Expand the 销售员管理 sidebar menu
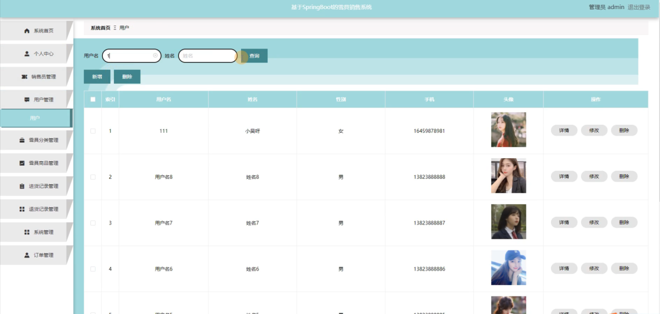This screenshot has width=660, height=314. click(x=36, y=77)
